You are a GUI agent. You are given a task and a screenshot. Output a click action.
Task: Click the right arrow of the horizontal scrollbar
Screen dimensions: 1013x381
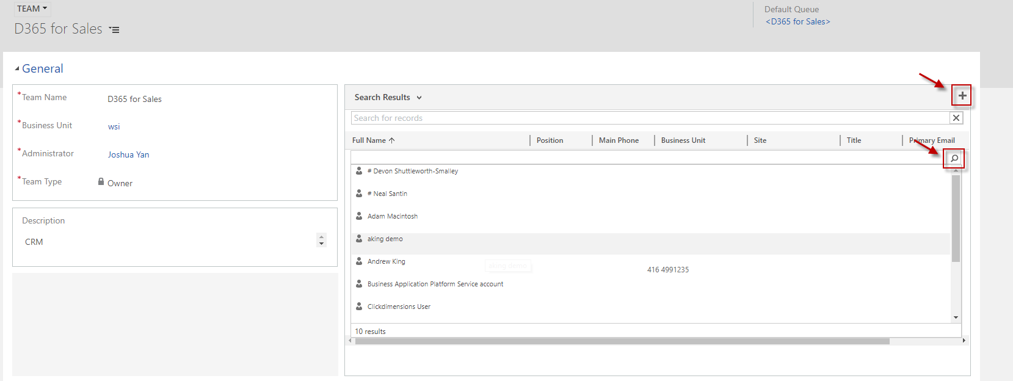click(964, 341)
